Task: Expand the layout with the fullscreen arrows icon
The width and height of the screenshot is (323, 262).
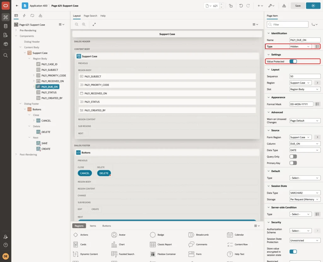Action: [x=94, y=24]
